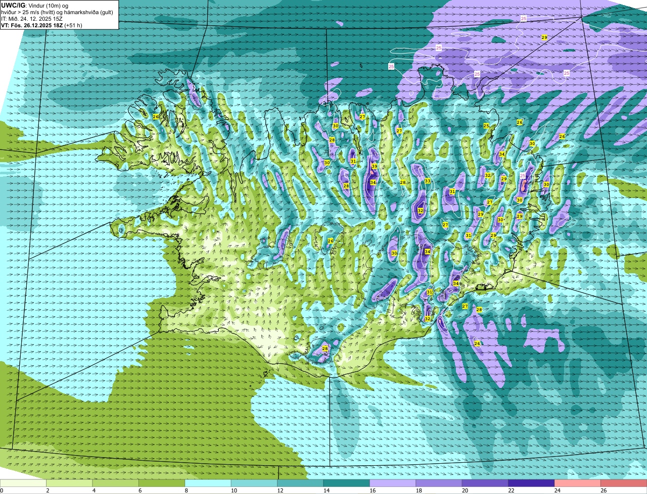Click the line "hviður > 25 m/s (hvítt) og hámarkshviða (gult)"
The width and height of the screenshot is (647, 494).
pos(57,12)
